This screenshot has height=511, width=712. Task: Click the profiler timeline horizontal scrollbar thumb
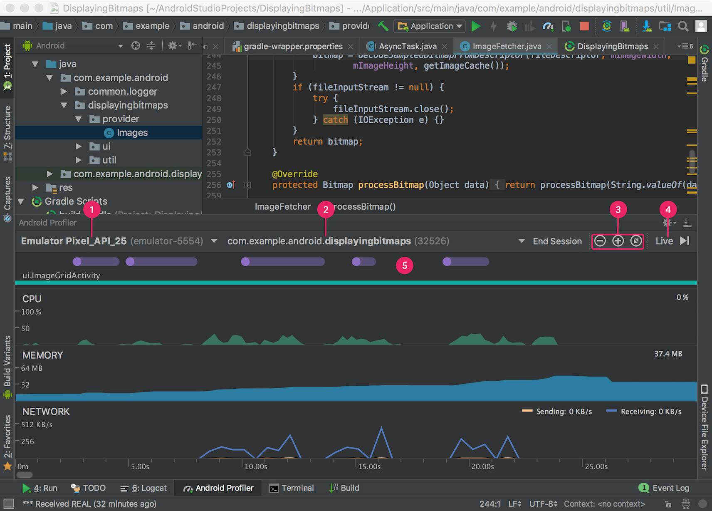[x=25, y=475]
